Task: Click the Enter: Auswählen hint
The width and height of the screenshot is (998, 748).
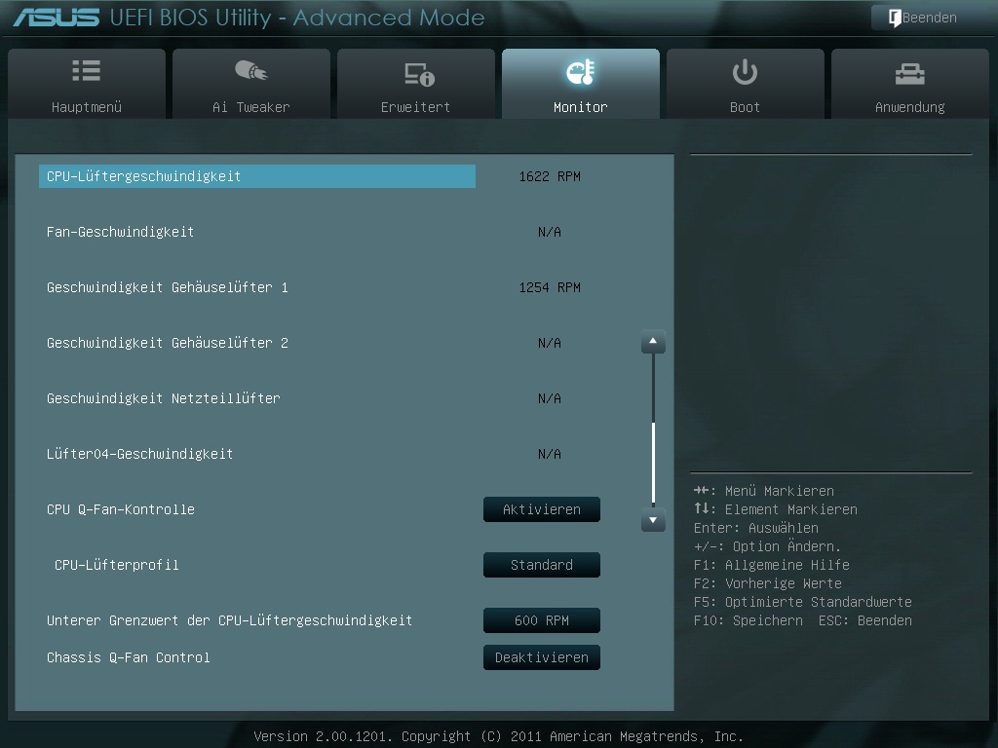Action: coord(756,528)
